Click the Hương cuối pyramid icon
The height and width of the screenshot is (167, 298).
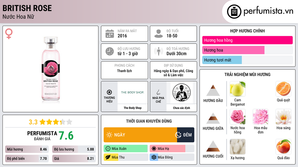[213, 146]
